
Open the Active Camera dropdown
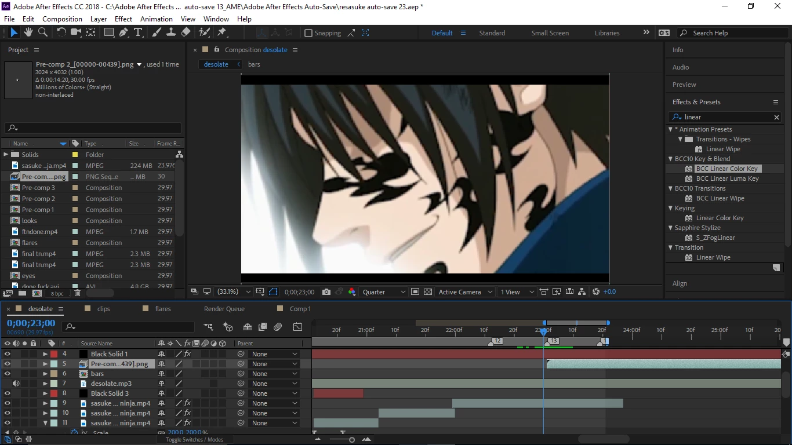point(466,292)
